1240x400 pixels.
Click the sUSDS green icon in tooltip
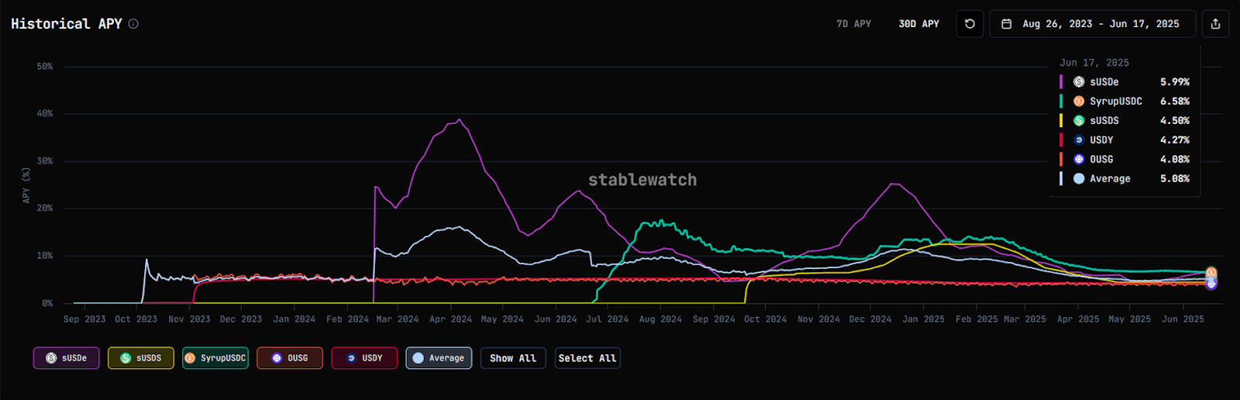coord(1079,121)
